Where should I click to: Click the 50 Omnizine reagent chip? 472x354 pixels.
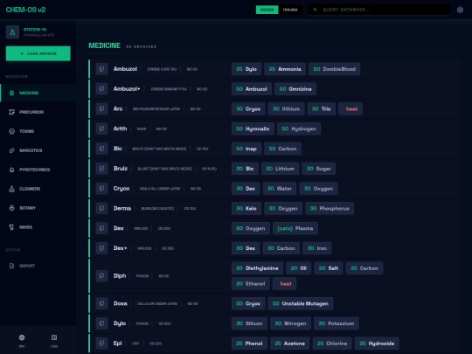click(295, 89)
